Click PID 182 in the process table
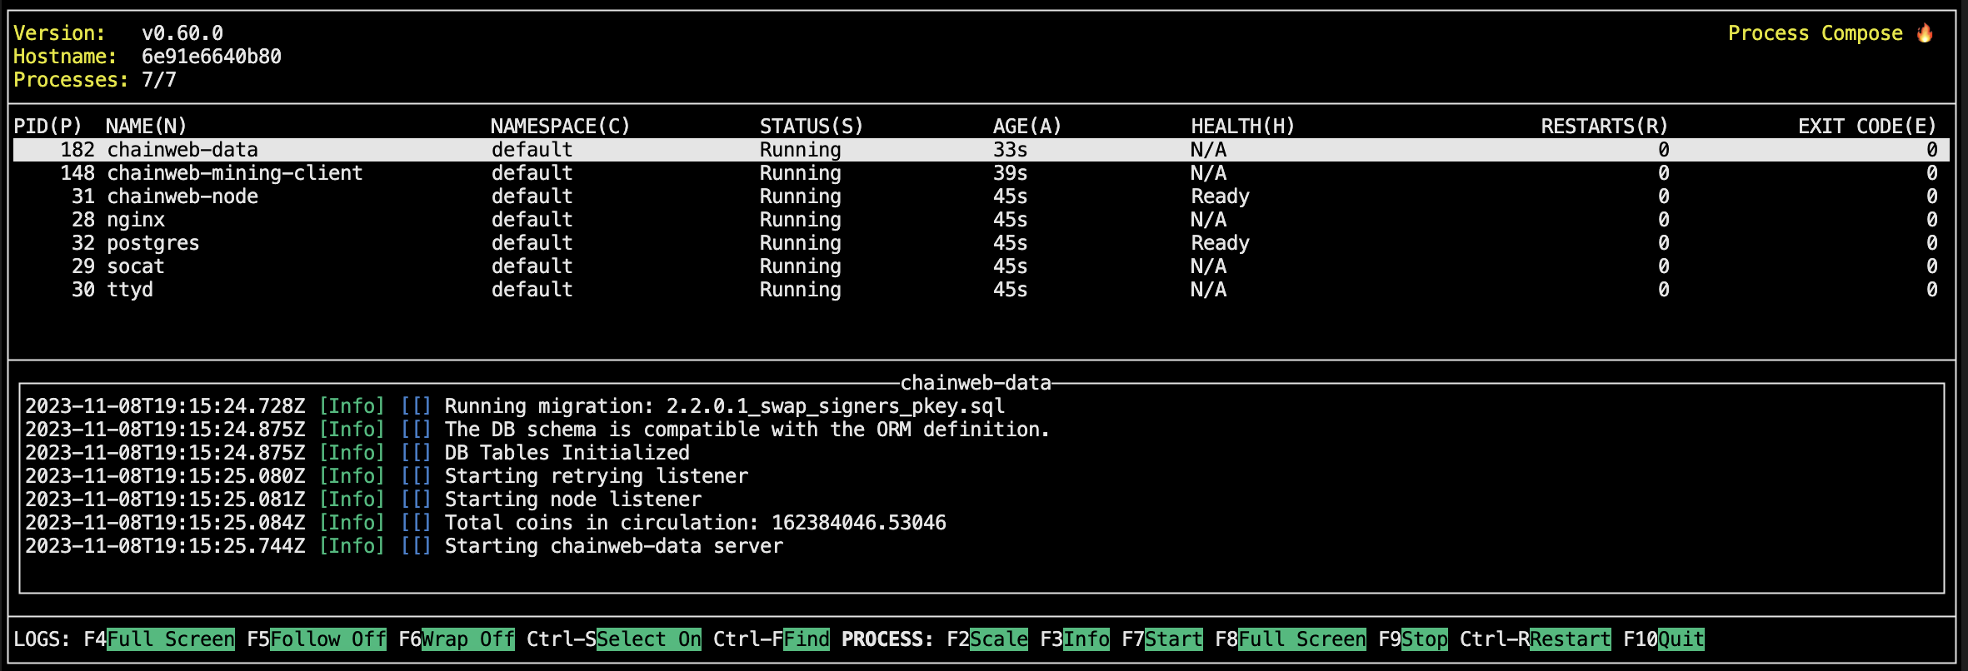This screenshot has height=671, width=1968. pyautogui.click(x=77, y=150)
